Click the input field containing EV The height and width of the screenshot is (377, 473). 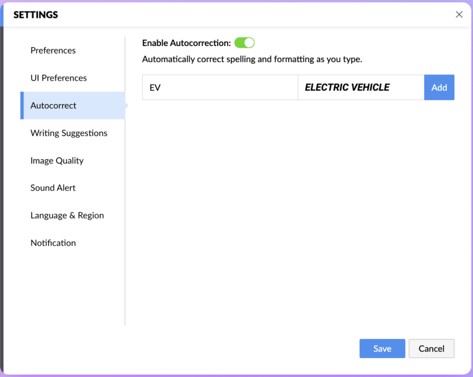[220, 87]
